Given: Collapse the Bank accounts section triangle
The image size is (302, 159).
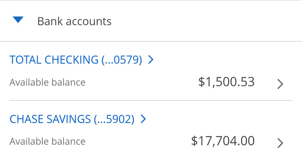Looking at the screenshot, I should tap(18, 20).
